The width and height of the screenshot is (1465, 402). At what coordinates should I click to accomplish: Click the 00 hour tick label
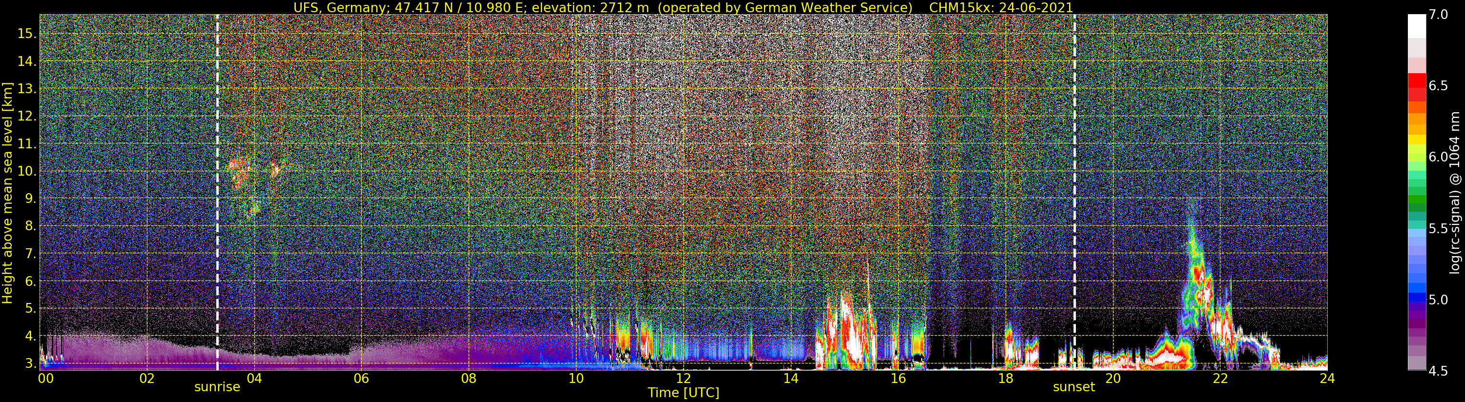(45, 378)
